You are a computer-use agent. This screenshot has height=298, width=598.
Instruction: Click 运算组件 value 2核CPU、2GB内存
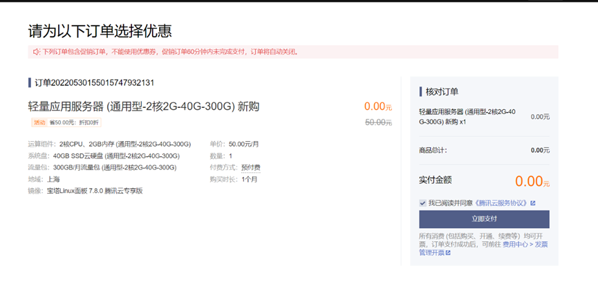pyautogui.click(x=125, y=145)
